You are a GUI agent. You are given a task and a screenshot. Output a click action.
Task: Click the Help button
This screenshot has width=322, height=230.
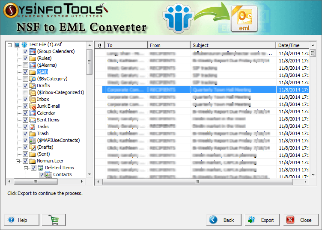pyautogui.click(x=21, y=220)
